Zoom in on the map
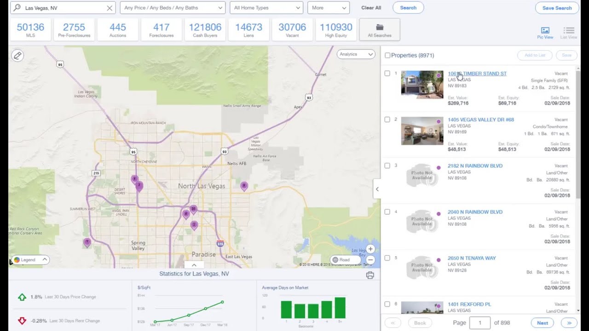This screenshot has width=589, height=331. pyautogui.click(x=370, y=249)
